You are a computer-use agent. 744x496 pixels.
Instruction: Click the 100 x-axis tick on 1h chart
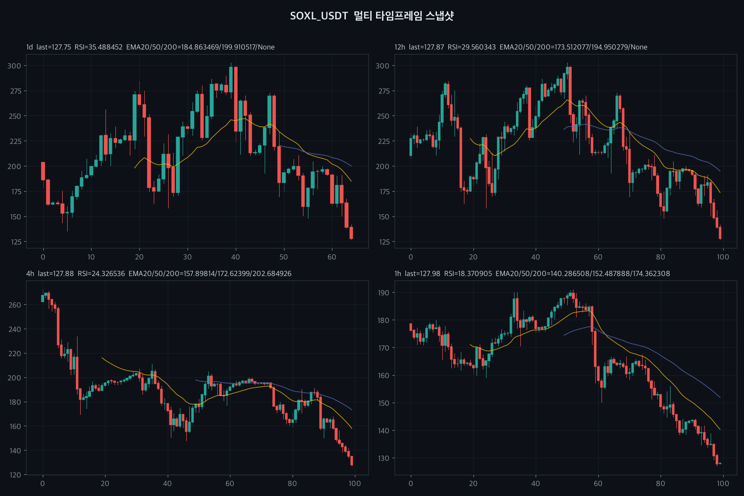point(723,483)
